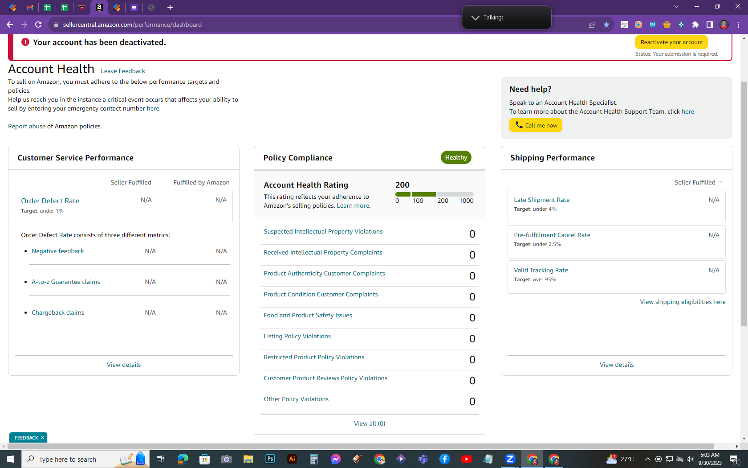This screenshot has width=748, height=468.
Task: Open Microsoft Edge from the taskbar
Action: point(183,459)
